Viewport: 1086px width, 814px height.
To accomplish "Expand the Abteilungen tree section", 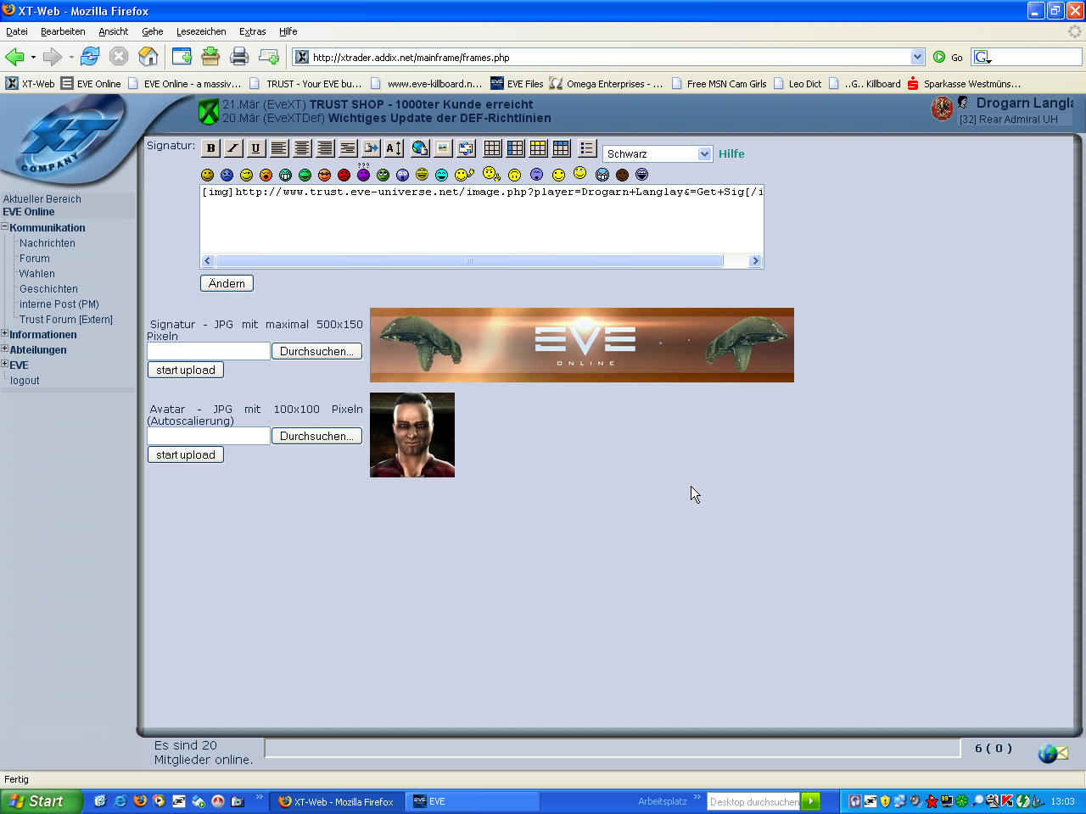I will [x=5, y=348].
